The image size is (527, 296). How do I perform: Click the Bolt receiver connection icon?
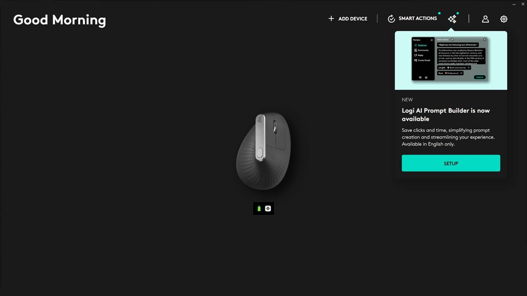[x=268, y=209]
